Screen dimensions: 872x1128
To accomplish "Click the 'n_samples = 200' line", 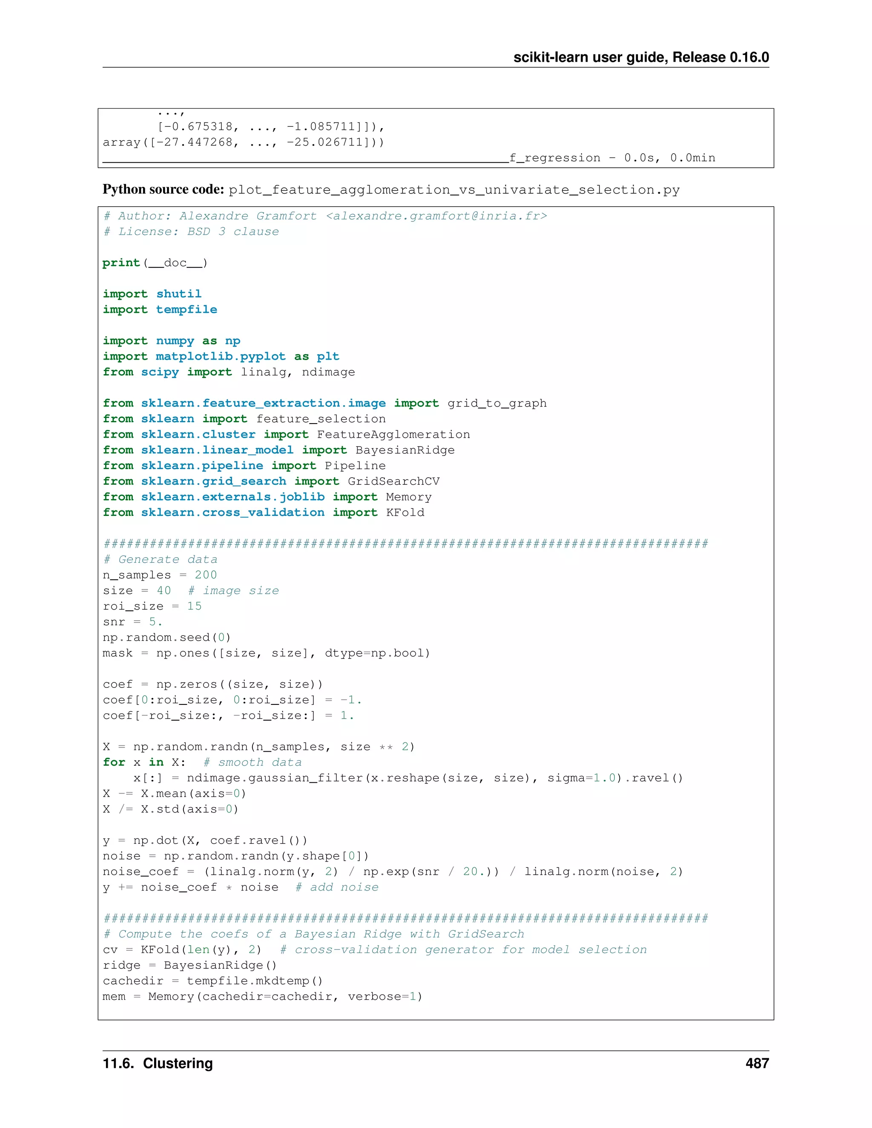I will [x=160, y=575].
